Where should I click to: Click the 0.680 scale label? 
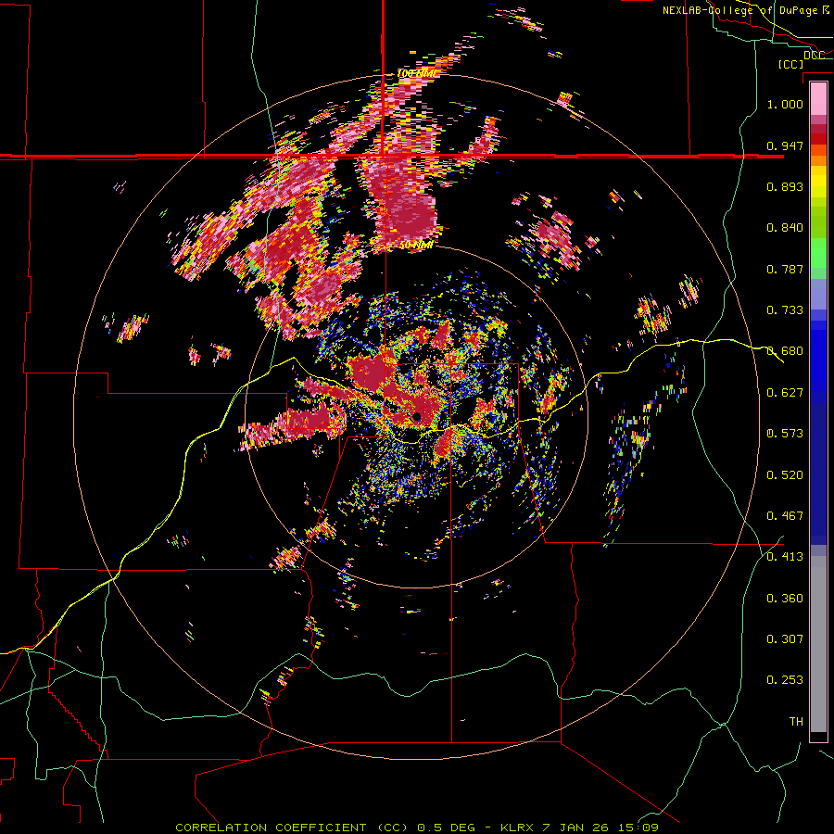[x=785, y=351]
